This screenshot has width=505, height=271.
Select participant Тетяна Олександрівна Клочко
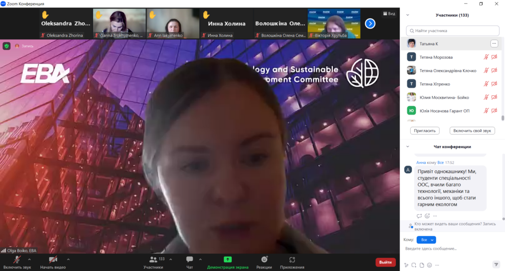pyautogui.click(x=451, y=71)
